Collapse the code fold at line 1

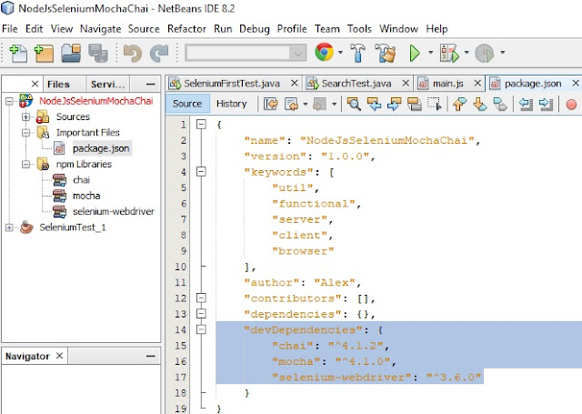click(201, 125)
